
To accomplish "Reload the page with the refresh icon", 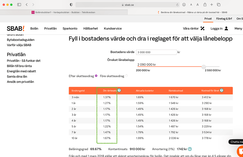I will 177,5.
